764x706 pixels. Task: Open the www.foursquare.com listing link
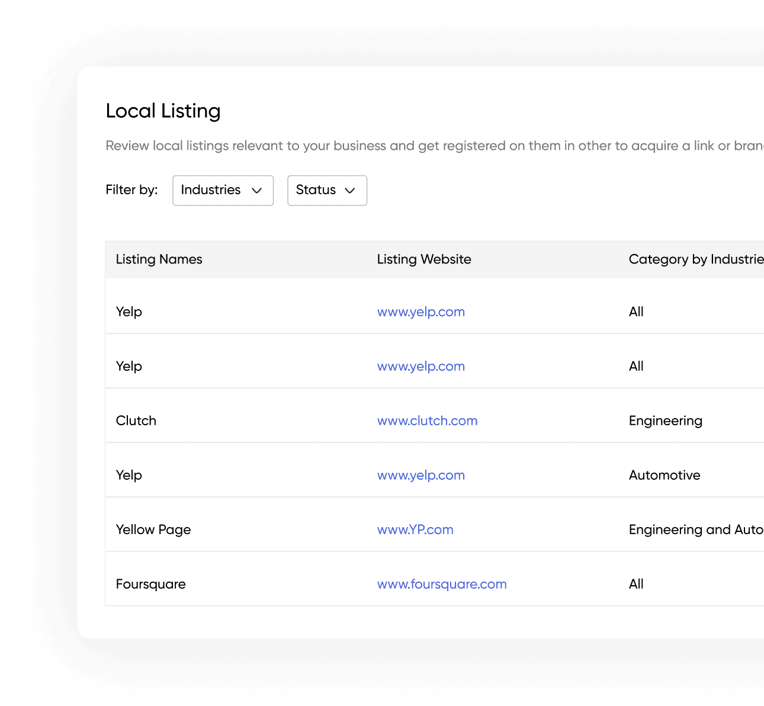(442, 584)
